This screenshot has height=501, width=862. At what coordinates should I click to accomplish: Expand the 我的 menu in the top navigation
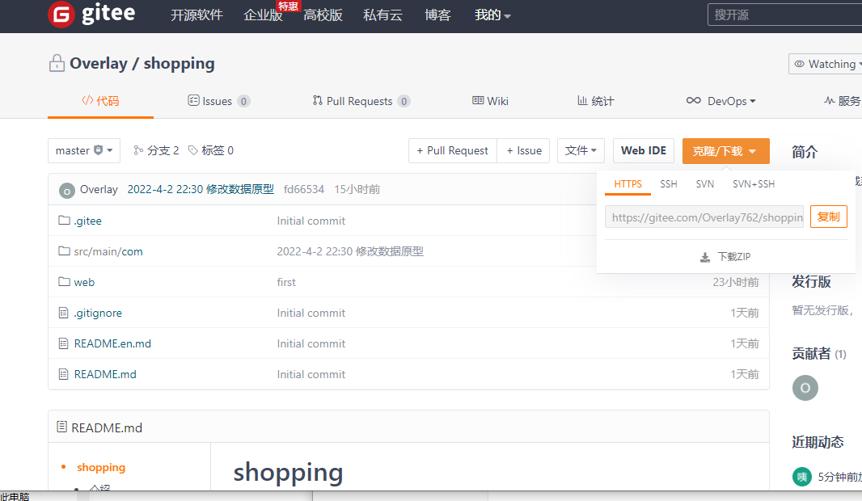[x=492, y=15]
